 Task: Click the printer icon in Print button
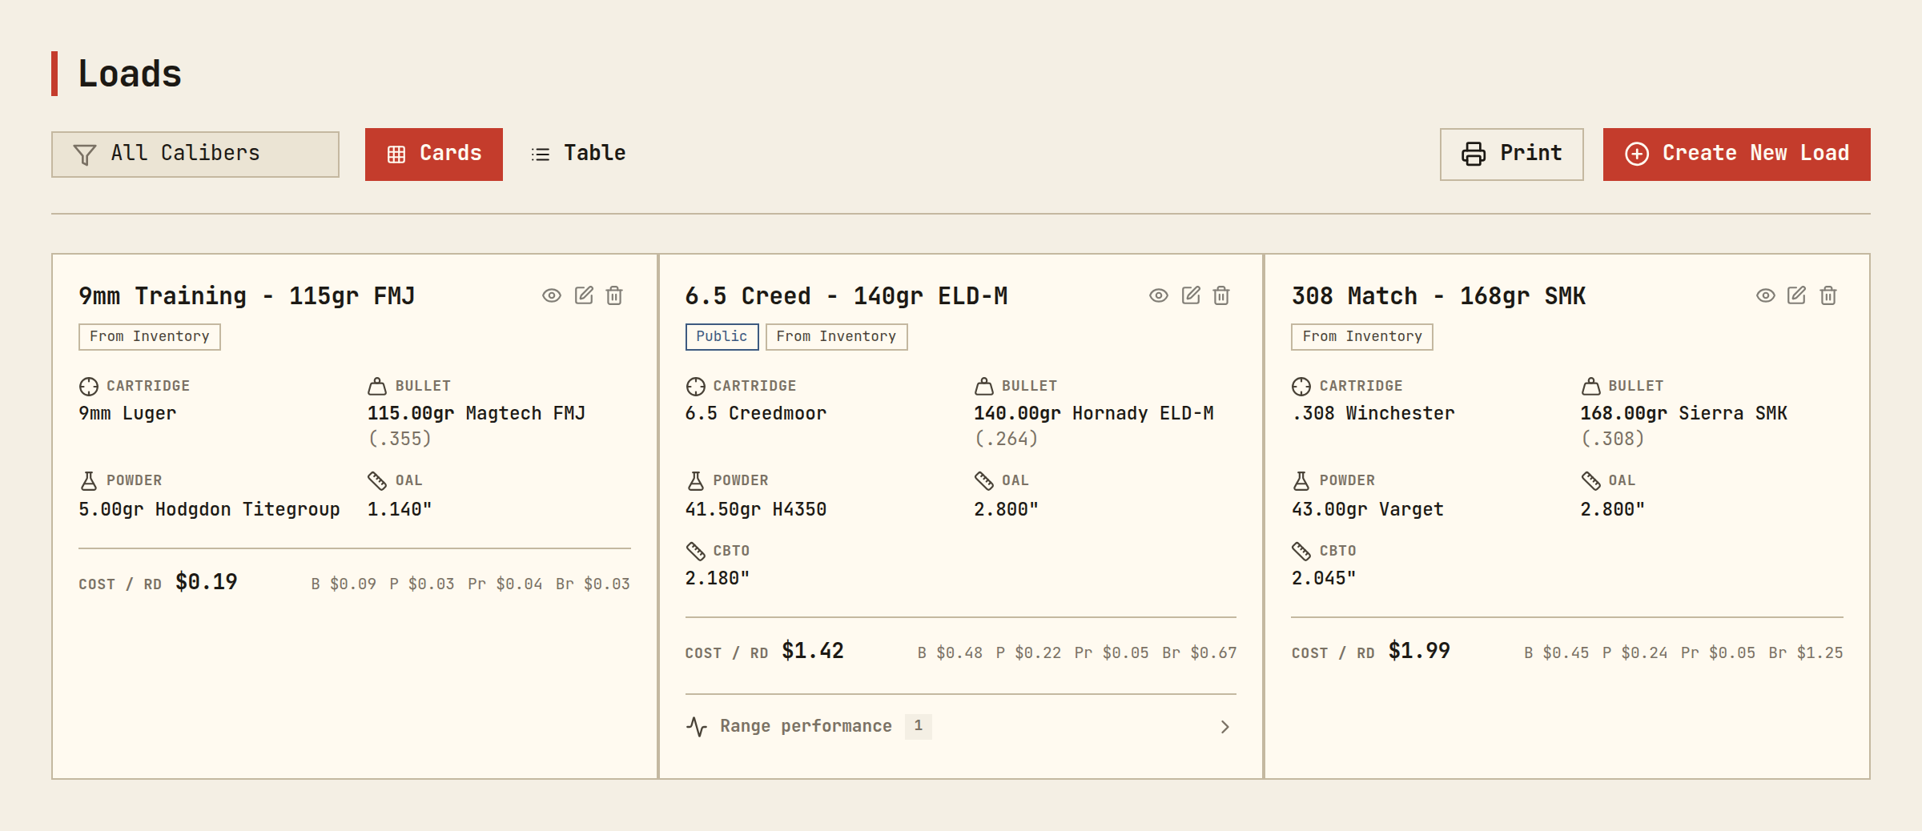pyautogui.click(x=1474, y=154)
